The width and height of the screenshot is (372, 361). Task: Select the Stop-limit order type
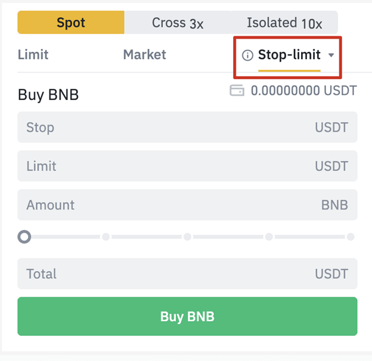(x=289, y=55)
